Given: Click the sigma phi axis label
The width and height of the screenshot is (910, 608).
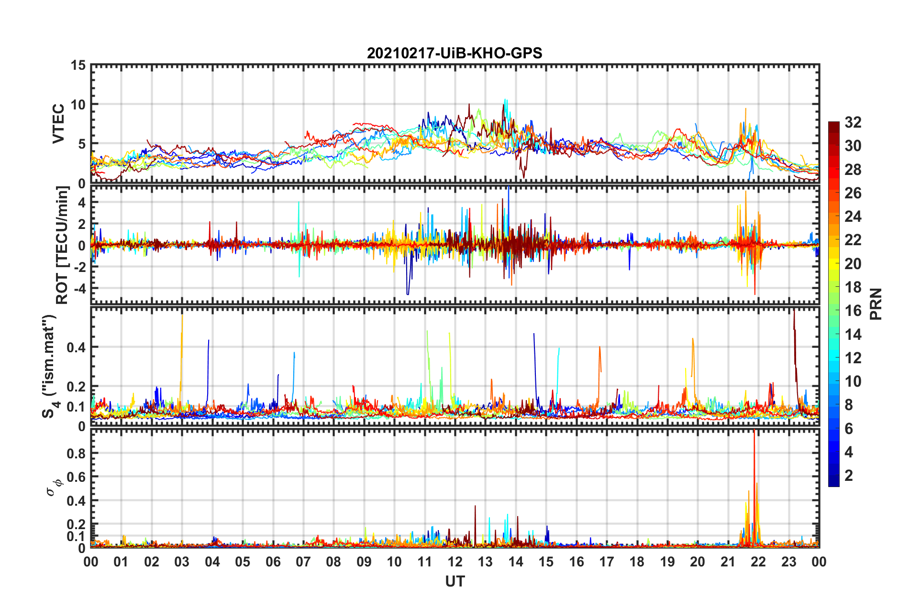Looking at the screenshot, I should (54, 488).
